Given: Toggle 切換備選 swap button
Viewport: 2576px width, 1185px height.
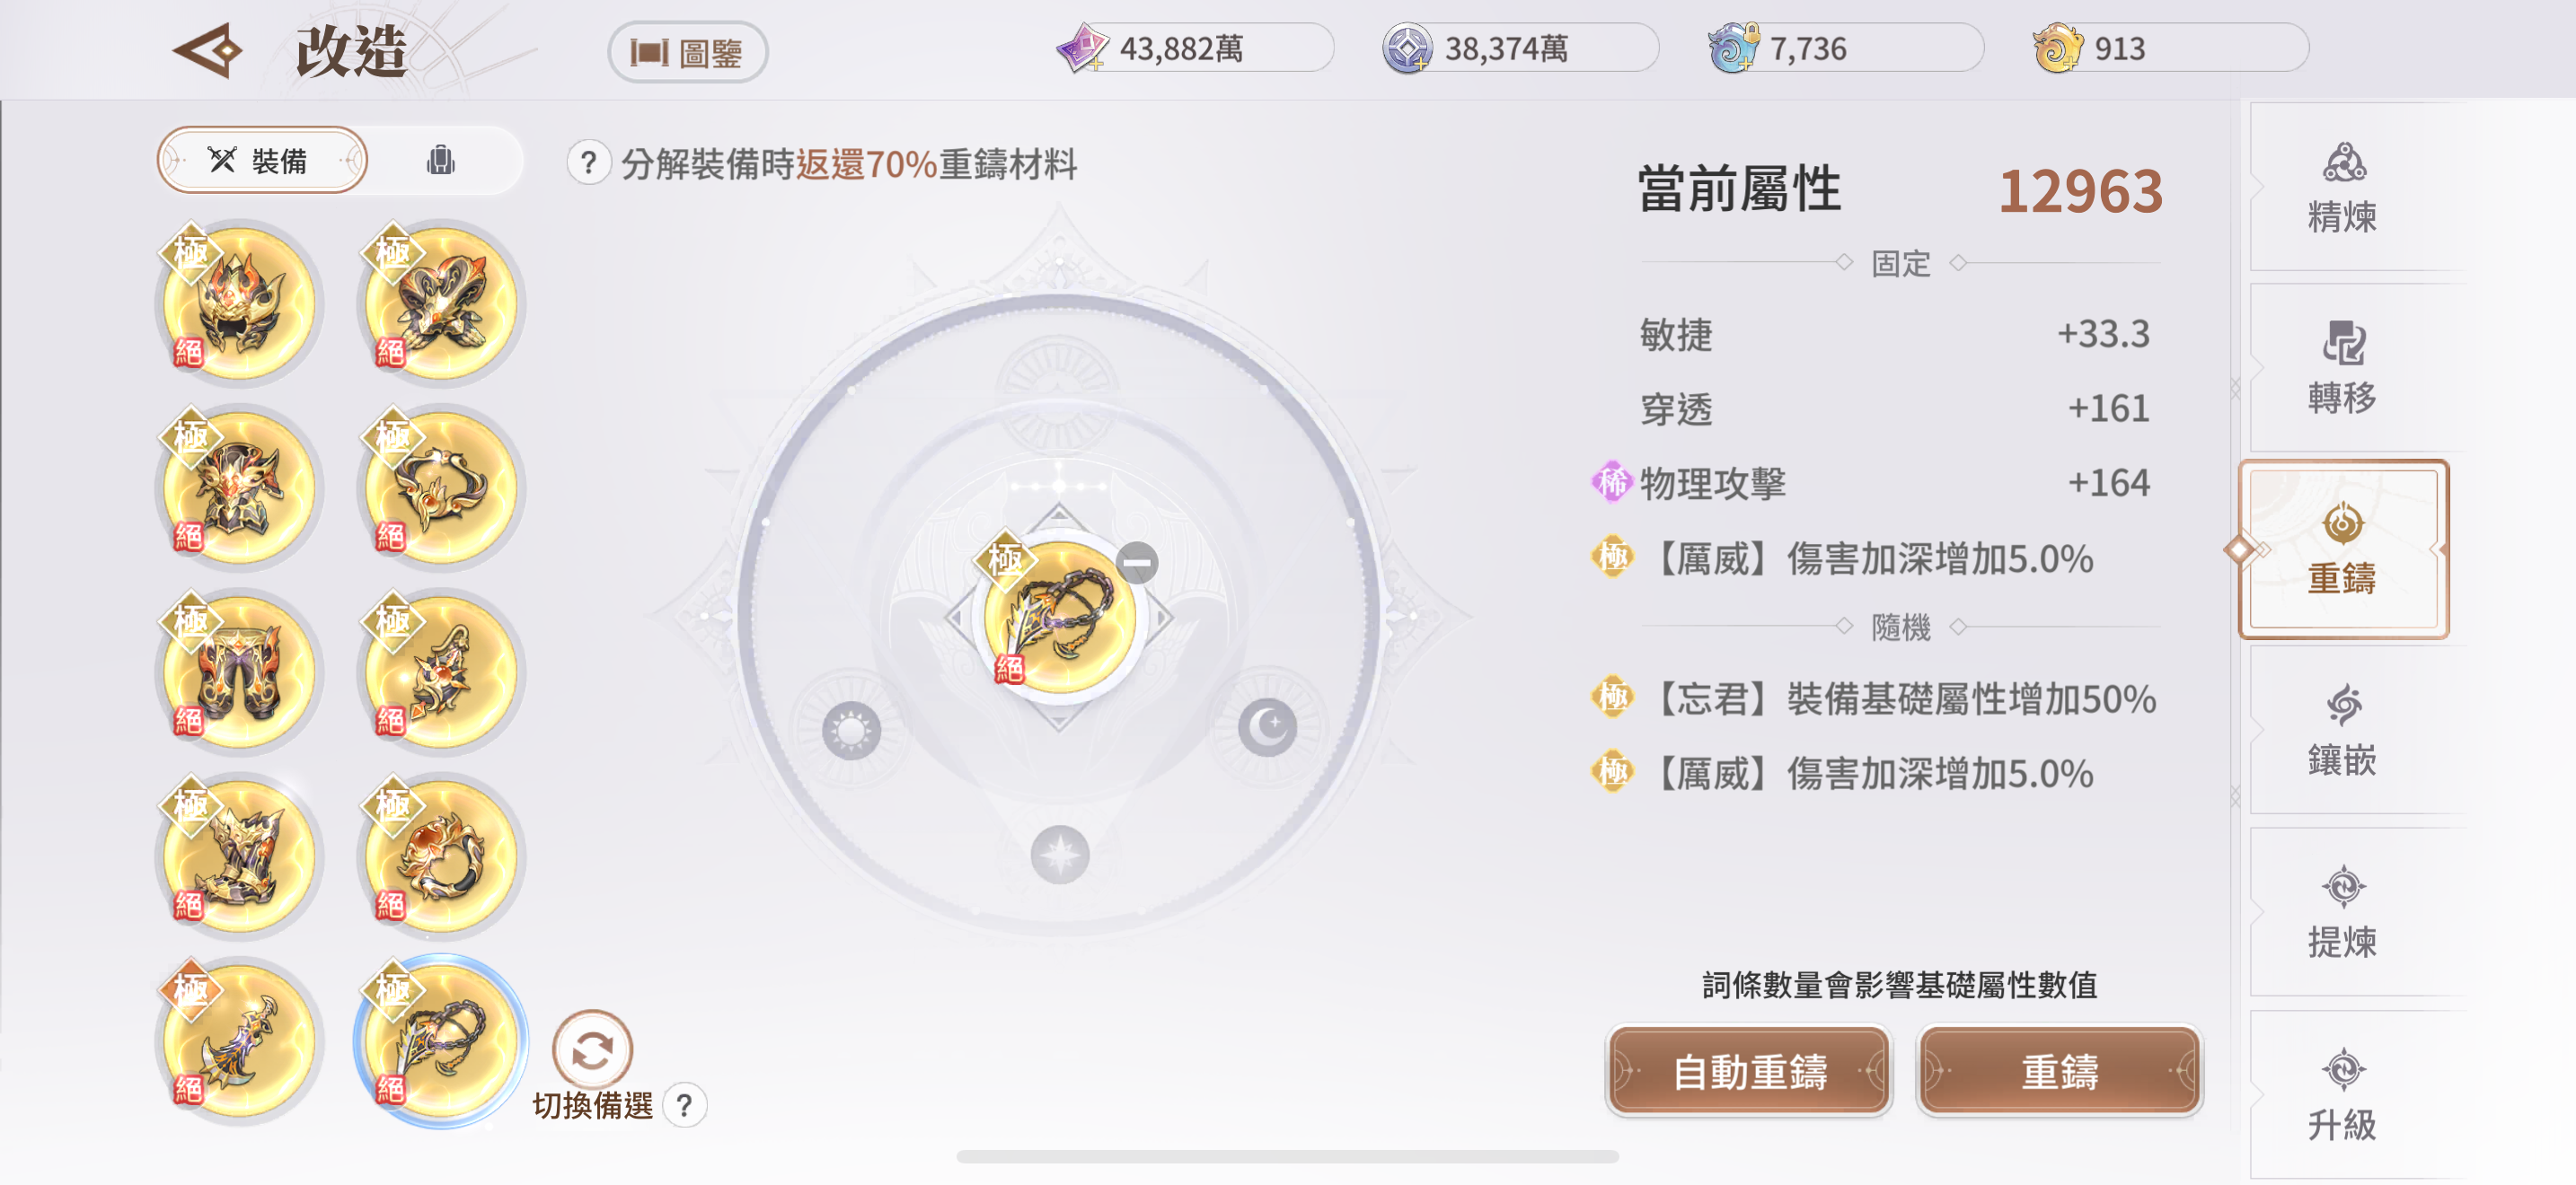Looking at the screenshot, I should pos(592,1050).
